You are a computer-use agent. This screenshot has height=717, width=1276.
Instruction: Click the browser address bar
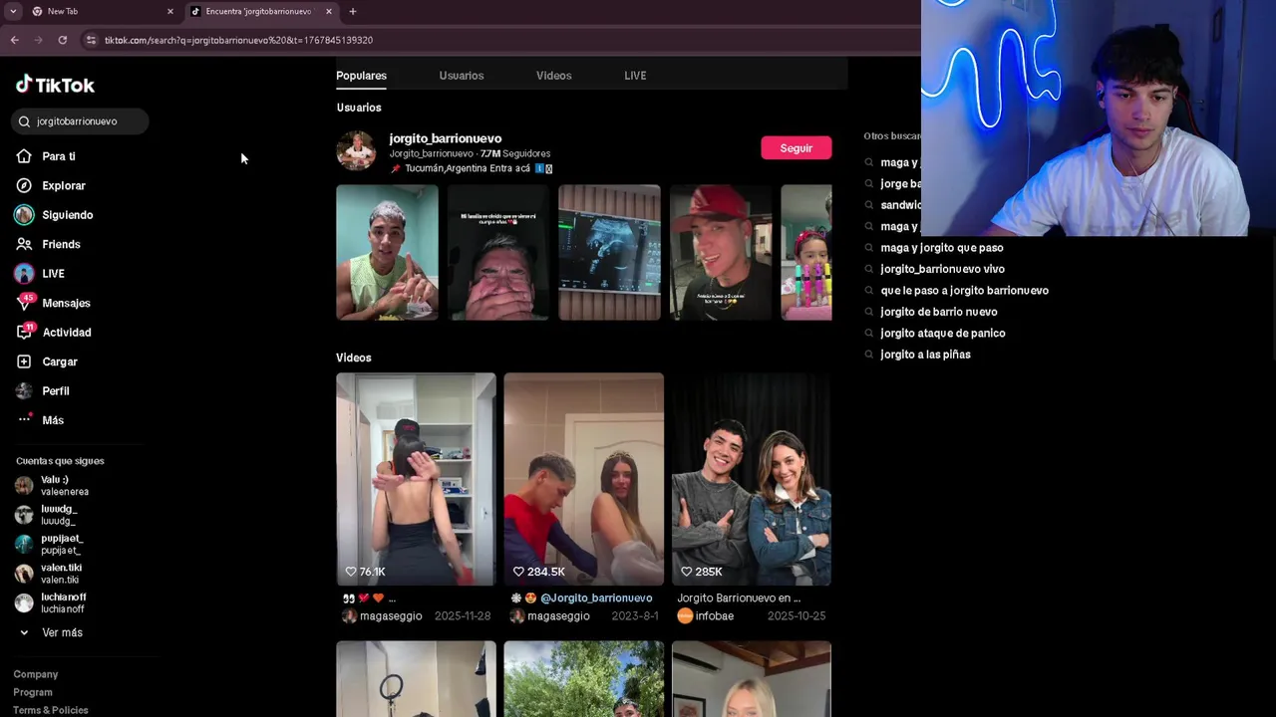498,40
